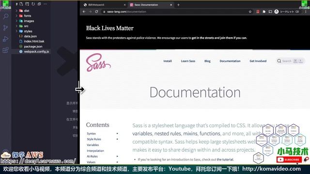Open the Variables contents link
Viewport: 310px width, 174px height.
coord(93,145)
